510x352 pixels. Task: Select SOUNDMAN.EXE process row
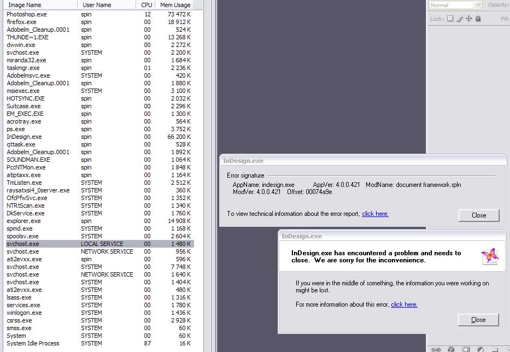pos(100,160)
